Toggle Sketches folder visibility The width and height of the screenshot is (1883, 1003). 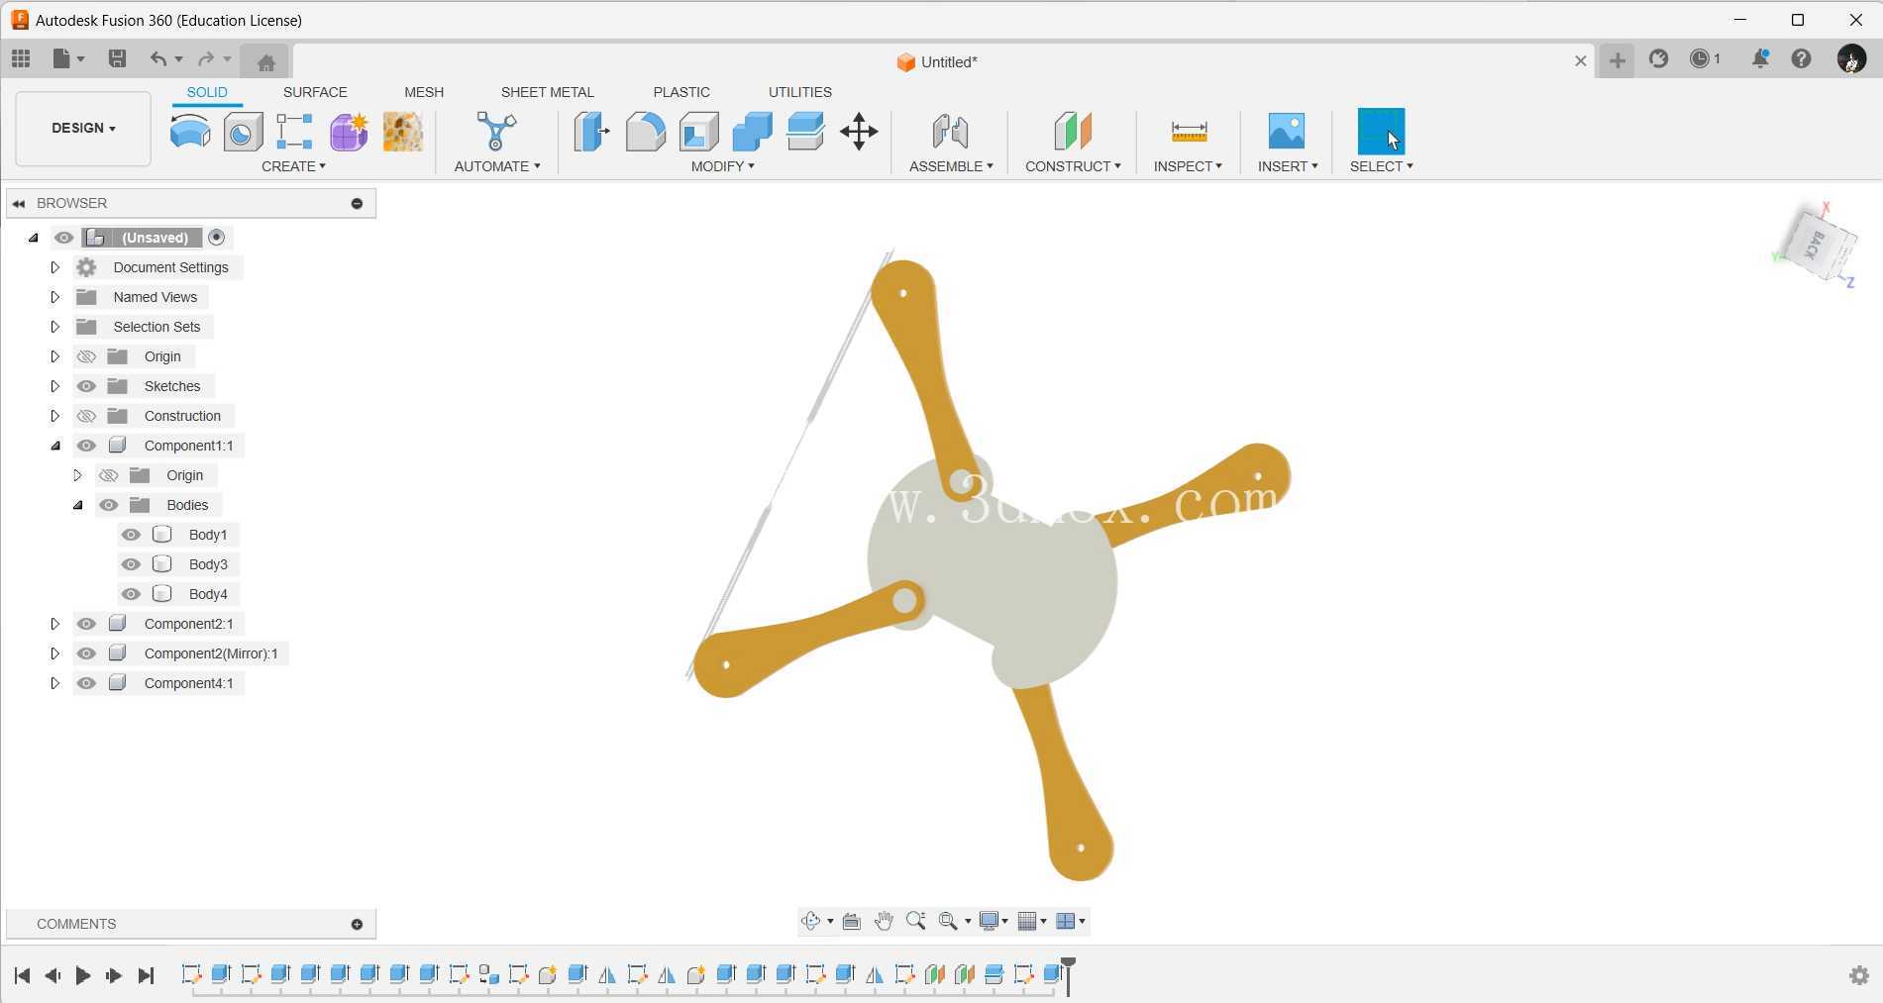86,386
